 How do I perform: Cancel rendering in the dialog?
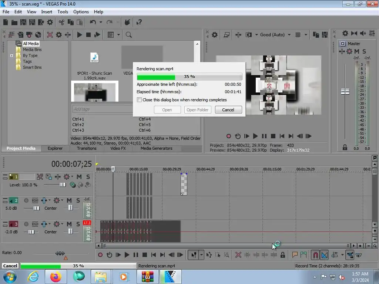[228, 109]
